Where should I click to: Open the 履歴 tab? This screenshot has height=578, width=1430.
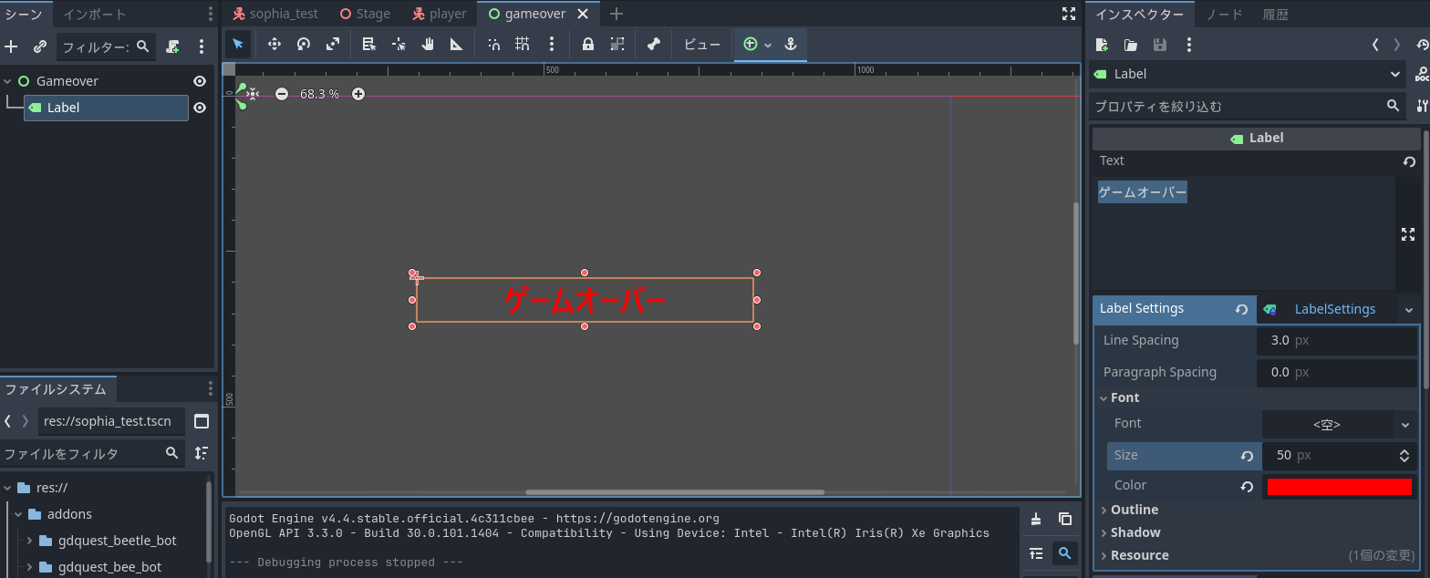click(x=1276, y=14)
